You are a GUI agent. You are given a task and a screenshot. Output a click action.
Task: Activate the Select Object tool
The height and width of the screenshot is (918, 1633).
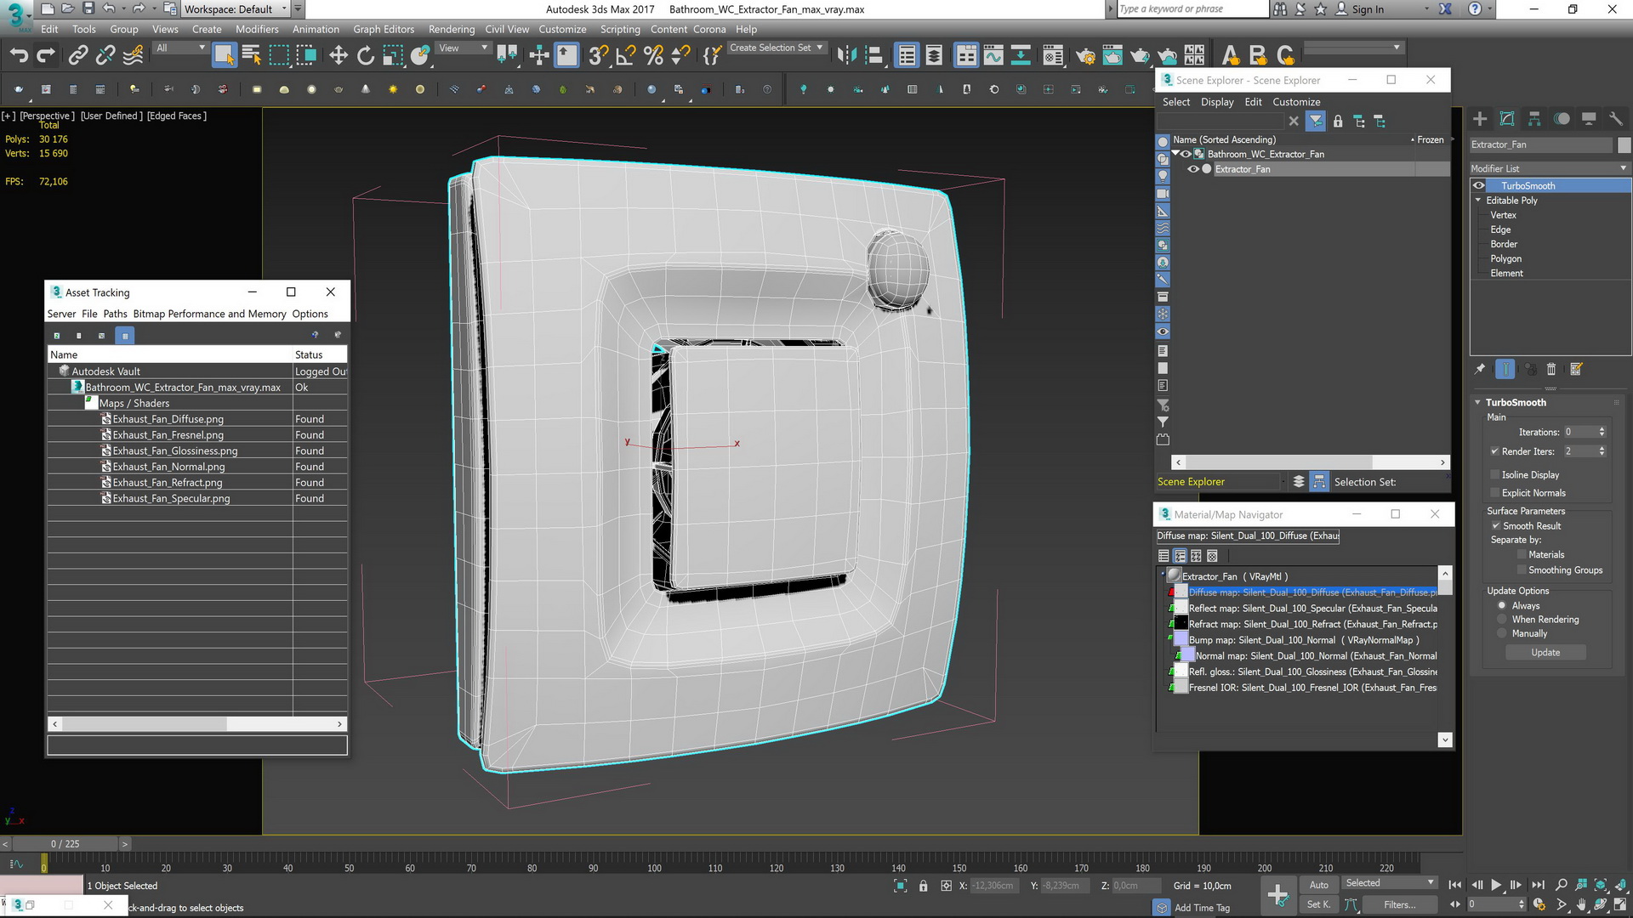[224, 56]
